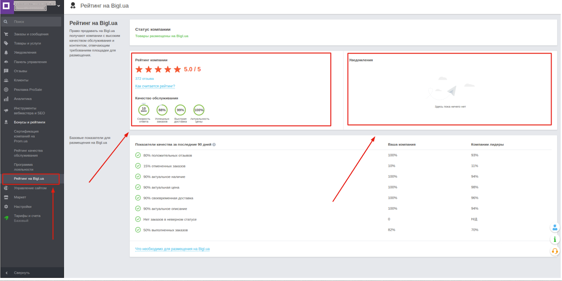Open the company account dropdown arrow
562x281 pixels.
59,6
